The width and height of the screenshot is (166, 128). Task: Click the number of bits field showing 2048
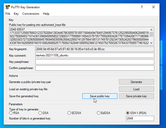pos(140,118)
